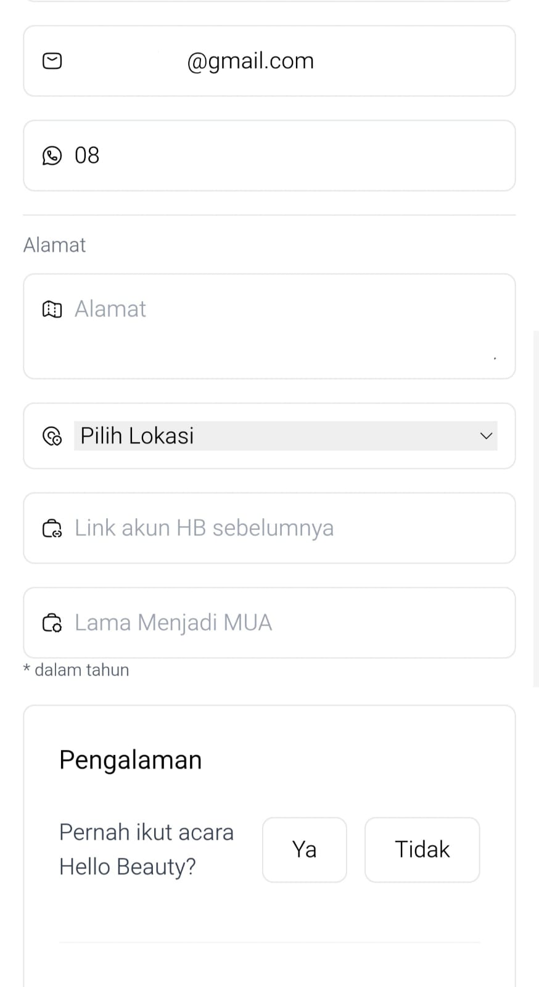Click the envelope icon in the email field
The height and width of the screenshot is (987, 539).
[52, 61]
